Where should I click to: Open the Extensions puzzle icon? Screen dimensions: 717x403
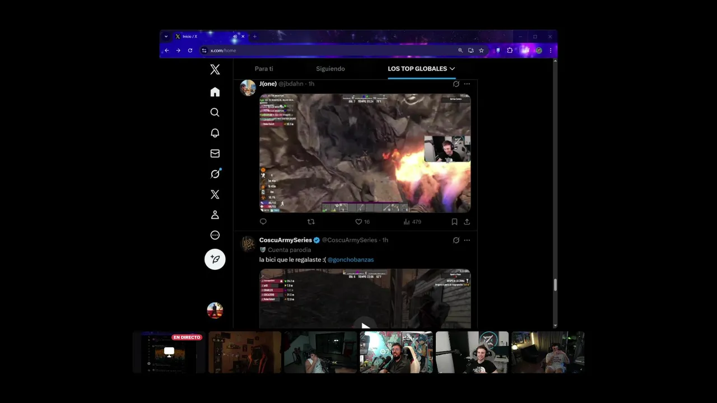click(x=510, y=50)
